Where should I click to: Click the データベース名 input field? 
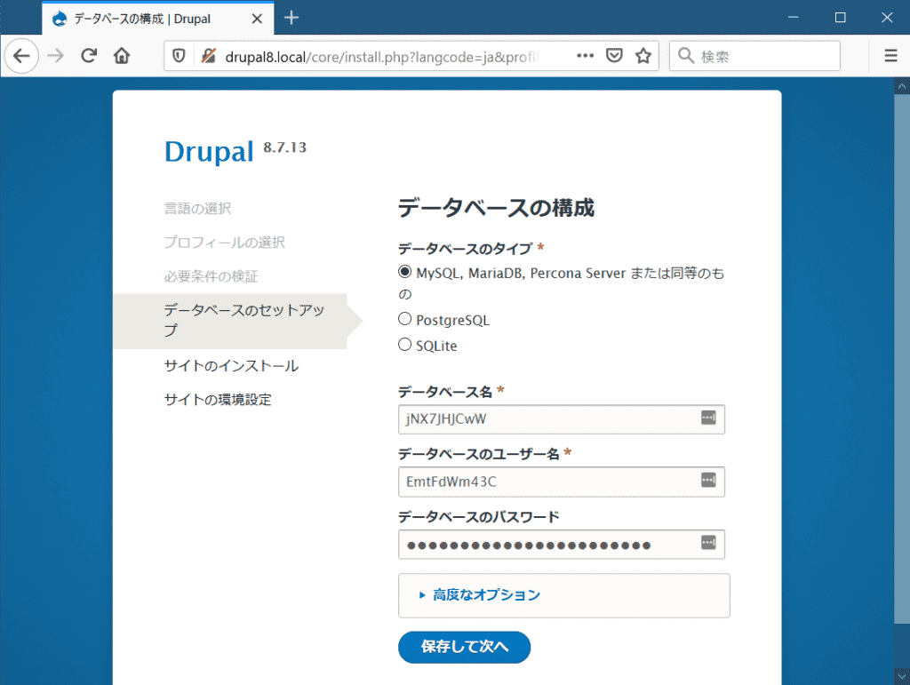pyautogui.click(x=562, y=419)
